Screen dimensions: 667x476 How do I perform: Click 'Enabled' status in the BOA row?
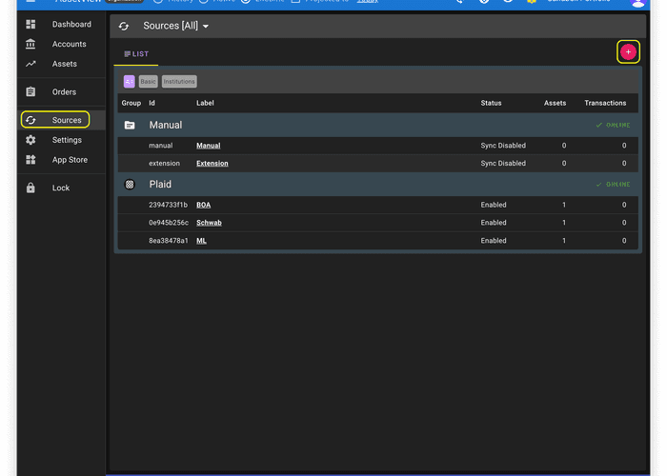point(494,205)
